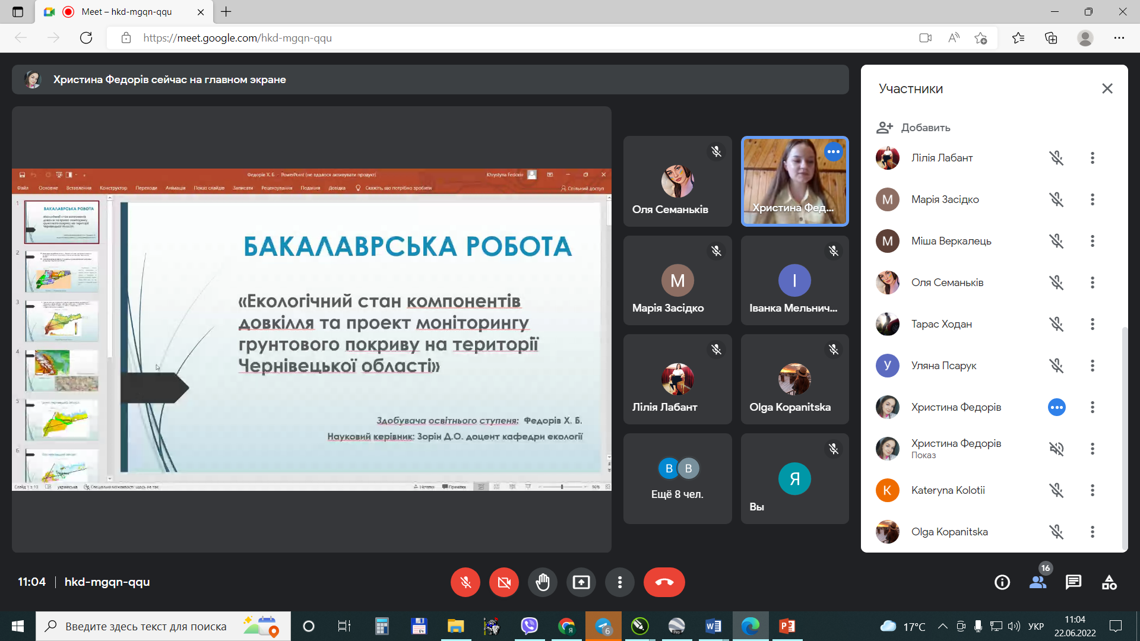Mute Лілія Лабант in participants list
The image size is (1140, 641).
coord(1056,158)
